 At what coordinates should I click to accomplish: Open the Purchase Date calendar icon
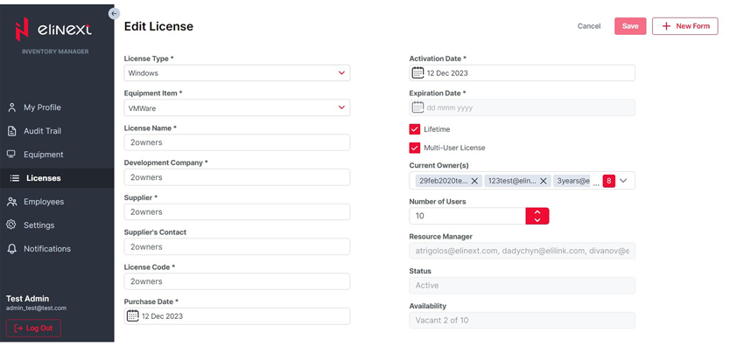tap(133, 315)
